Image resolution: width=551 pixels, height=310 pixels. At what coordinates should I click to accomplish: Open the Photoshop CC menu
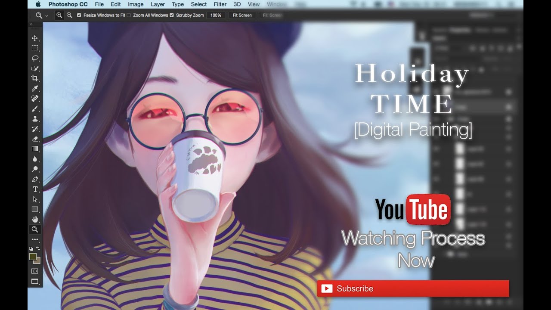coord(68,4)
